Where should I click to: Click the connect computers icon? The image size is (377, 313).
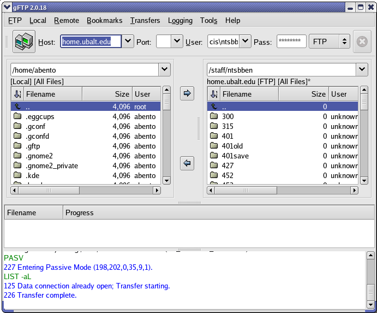24,42
